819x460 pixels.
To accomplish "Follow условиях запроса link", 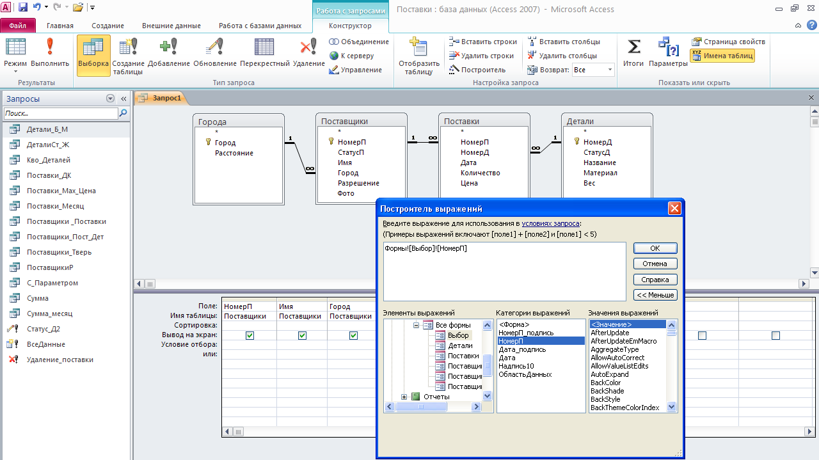I will click(551, 223).
